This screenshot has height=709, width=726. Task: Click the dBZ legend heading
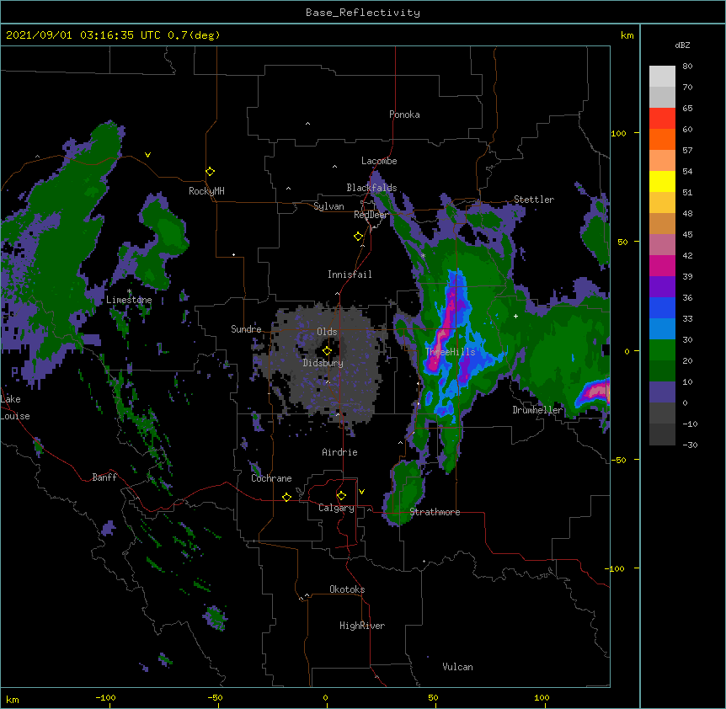[682, 45]
